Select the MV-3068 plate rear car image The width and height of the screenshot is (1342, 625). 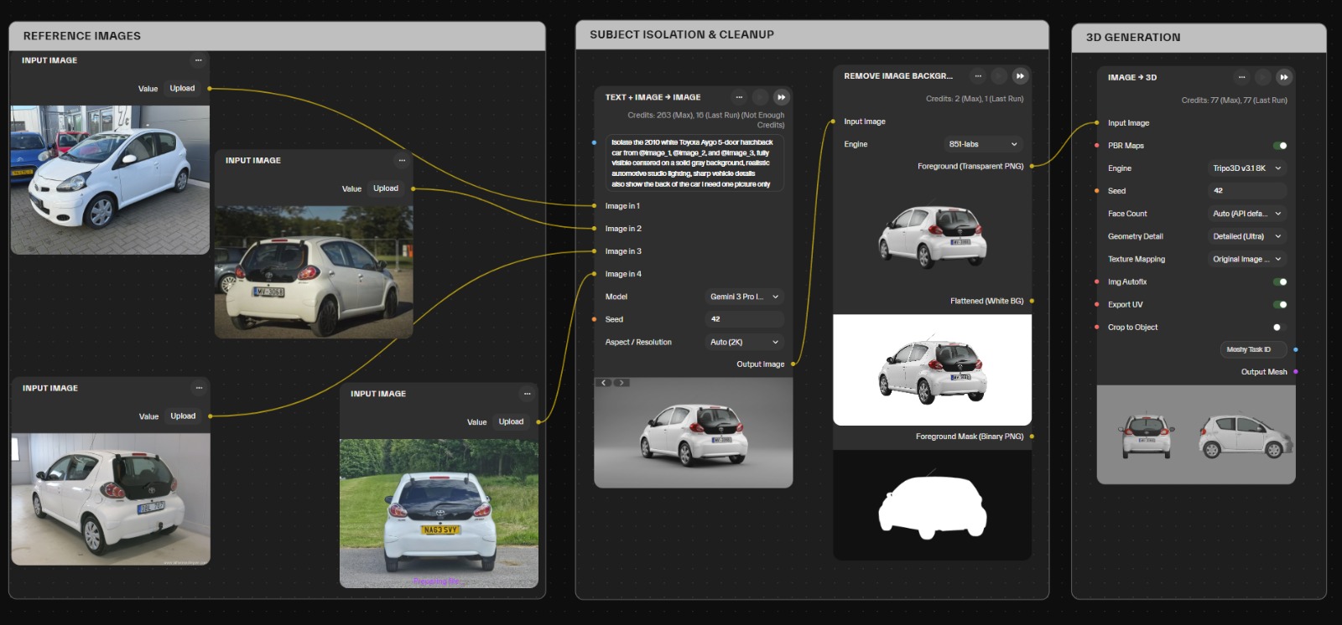click(x=314, y=272)
